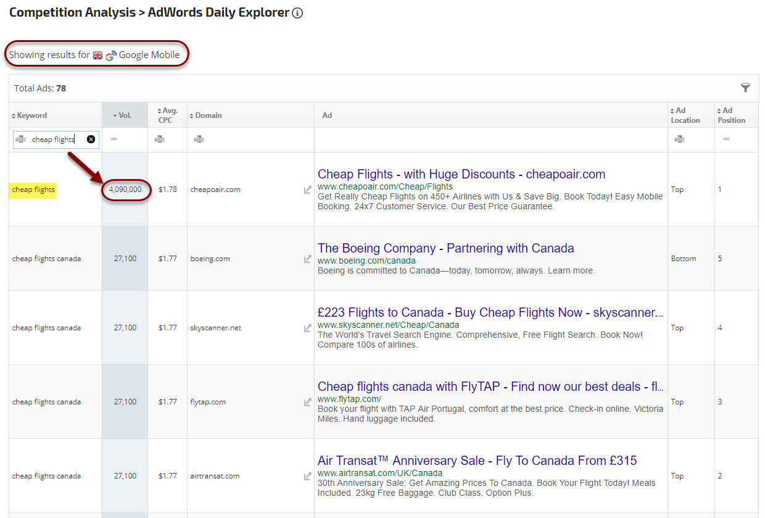Open the filter funnel icon
This screenshot has width=765, height=518.
745,88
